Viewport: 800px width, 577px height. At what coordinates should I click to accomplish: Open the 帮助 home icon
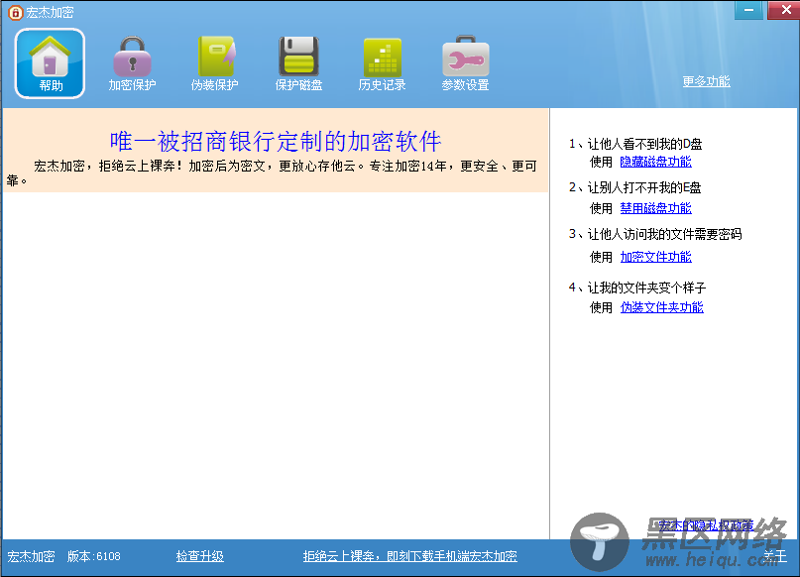coord(50,63)
